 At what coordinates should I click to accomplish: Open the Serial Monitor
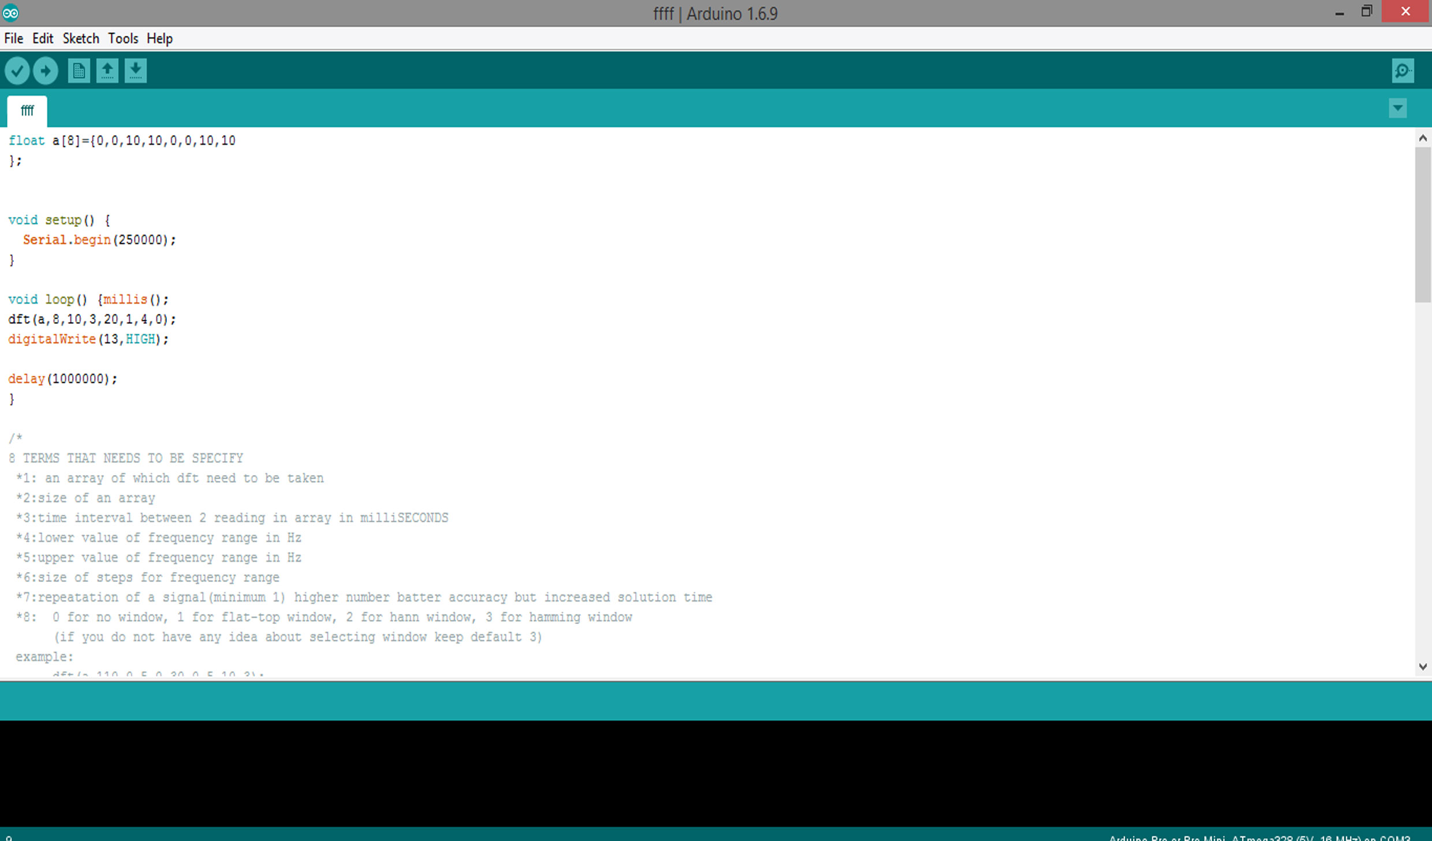(x=1402, y=70)
